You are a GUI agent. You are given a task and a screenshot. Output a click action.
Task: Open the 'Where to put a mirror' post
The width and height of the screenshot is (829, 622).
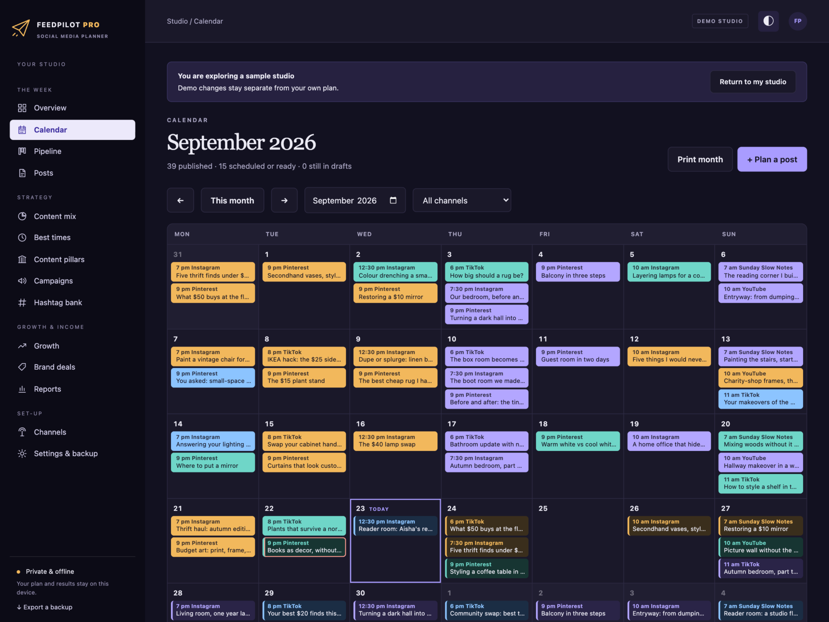213,462
